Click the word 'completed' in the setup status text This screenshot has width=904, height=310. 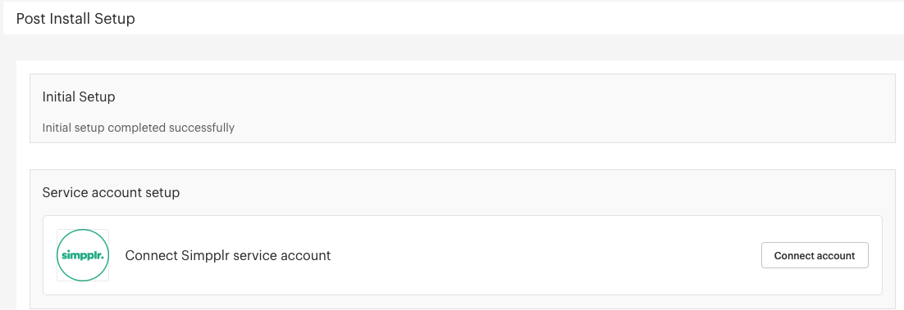pyautogui.click(x=137, y=128)
